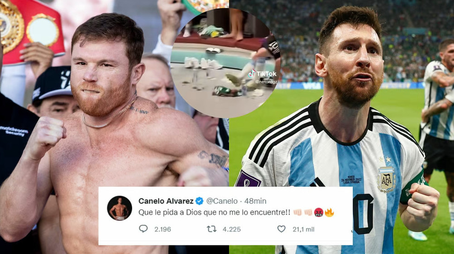Viewport: 454px width, 254px height.
Task: Click the @netordgz TikTok username
Action: pos(266,82)
